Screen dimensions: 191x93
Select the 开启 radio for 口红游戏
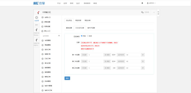pyautogui.click(x=82, y=36)
